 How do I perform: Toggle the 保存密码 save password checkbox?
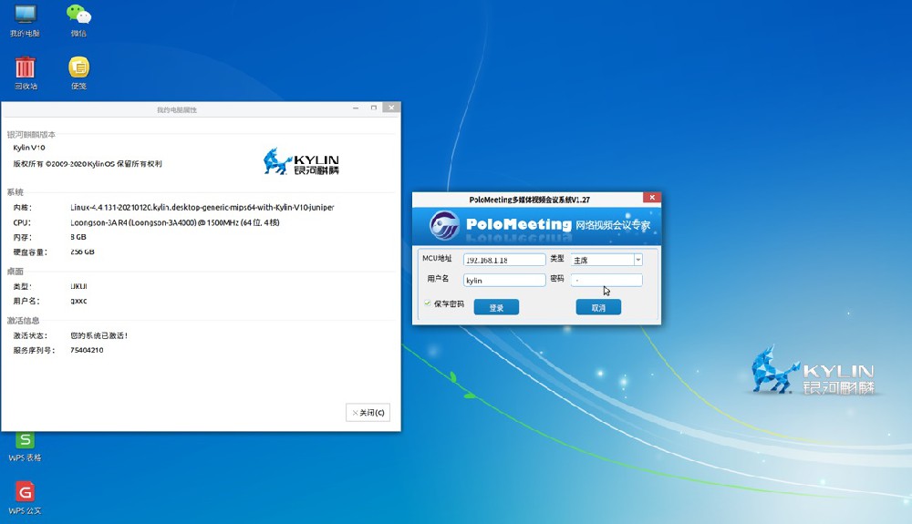(427, 303)
